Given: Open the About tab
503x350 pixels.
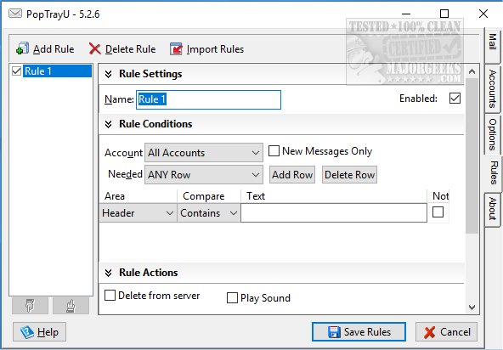Looking at the screenshot, I should pyautogui.click(x=493, y=209).
